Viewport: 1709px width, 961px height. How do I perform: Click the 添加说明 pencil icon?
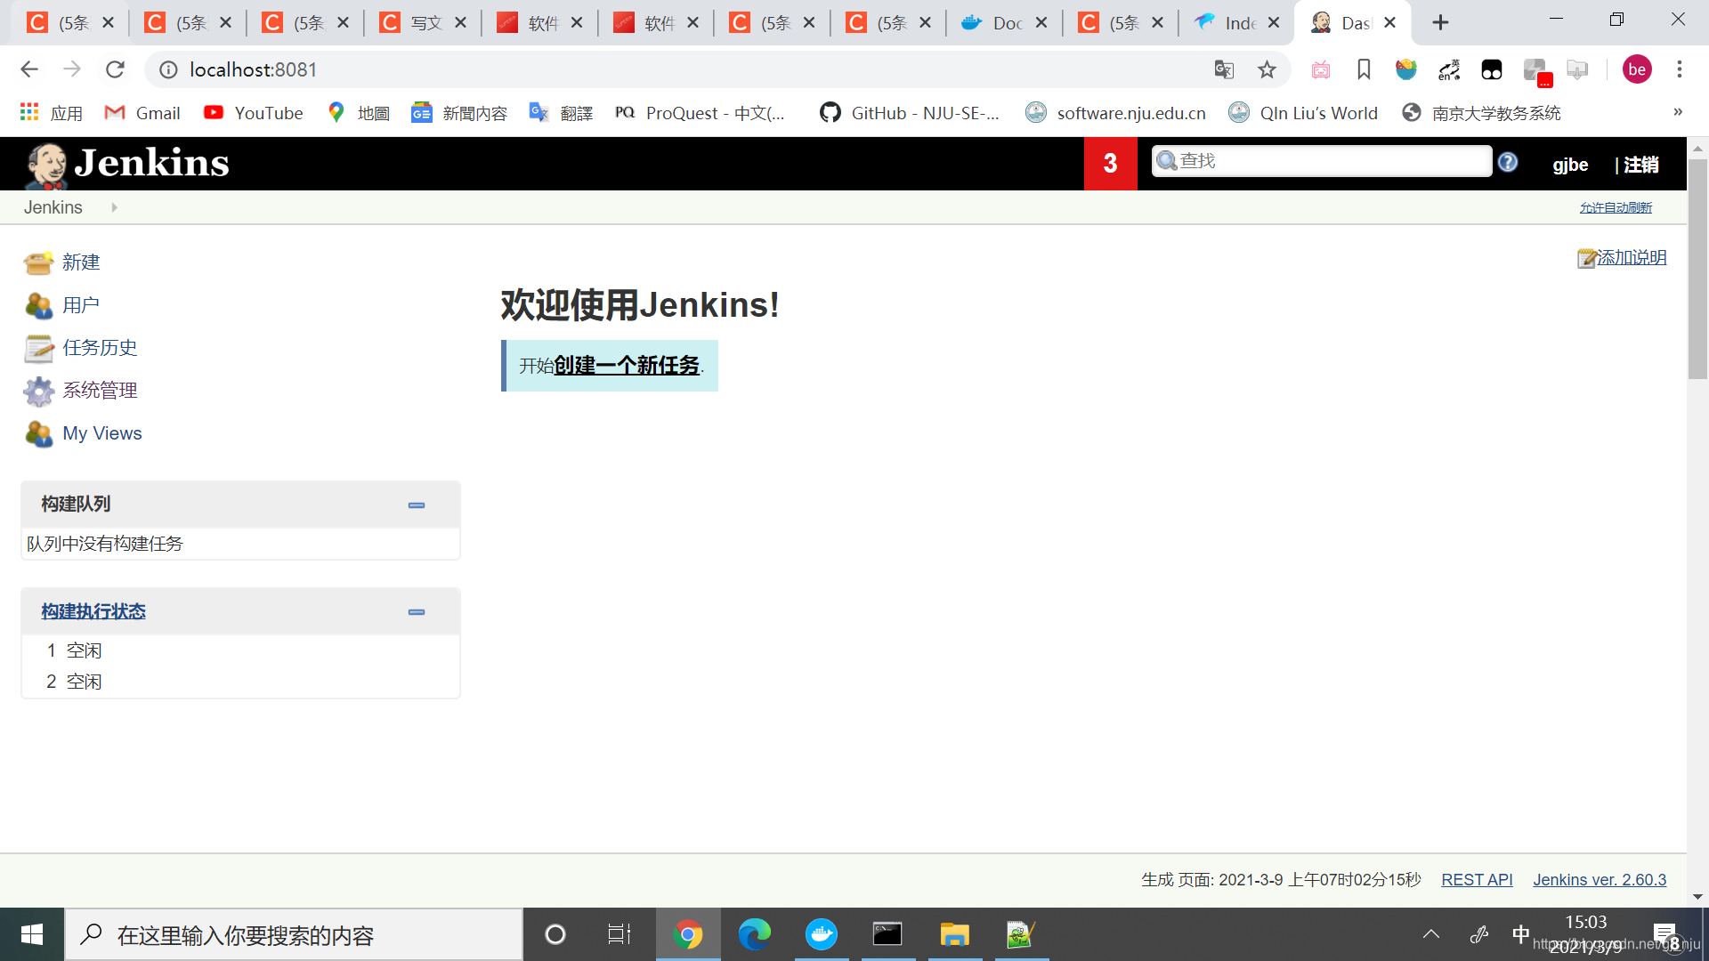(x=1586, y=257)
